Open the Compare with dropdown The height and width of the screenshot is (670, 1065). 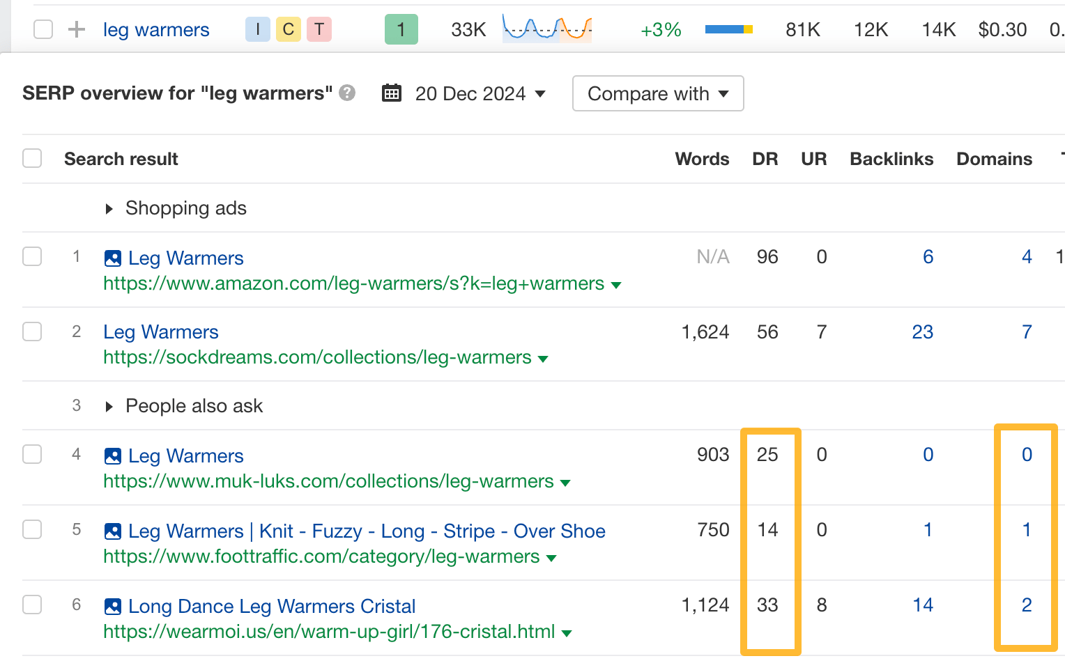pos(657,93)
